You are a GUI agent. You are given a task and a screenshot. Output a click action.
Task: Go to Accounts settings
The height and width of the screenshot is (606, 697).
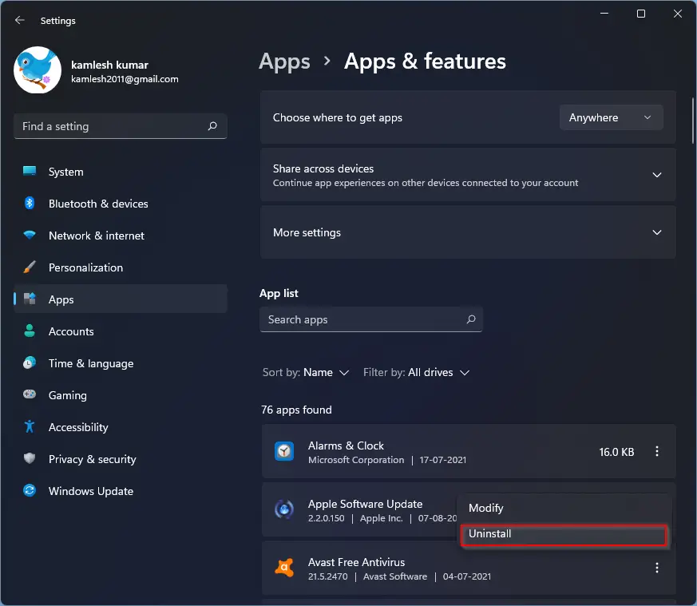click(121, 331)
